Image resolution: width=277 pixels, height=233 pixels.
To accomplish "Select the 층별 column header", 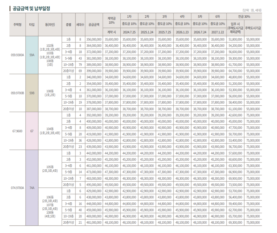I will [69, 25].
